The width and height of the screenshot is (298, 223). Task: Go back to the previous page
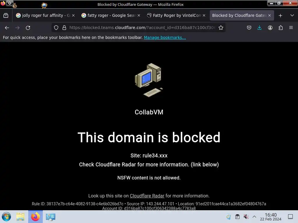click(7, 28)
